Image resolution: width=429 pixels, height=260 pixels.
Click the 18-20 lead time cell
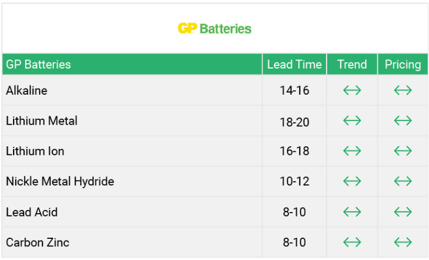294,121
